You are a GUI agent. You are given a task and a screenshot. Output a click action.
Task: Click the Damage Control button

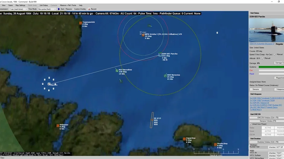pos(279,63)
